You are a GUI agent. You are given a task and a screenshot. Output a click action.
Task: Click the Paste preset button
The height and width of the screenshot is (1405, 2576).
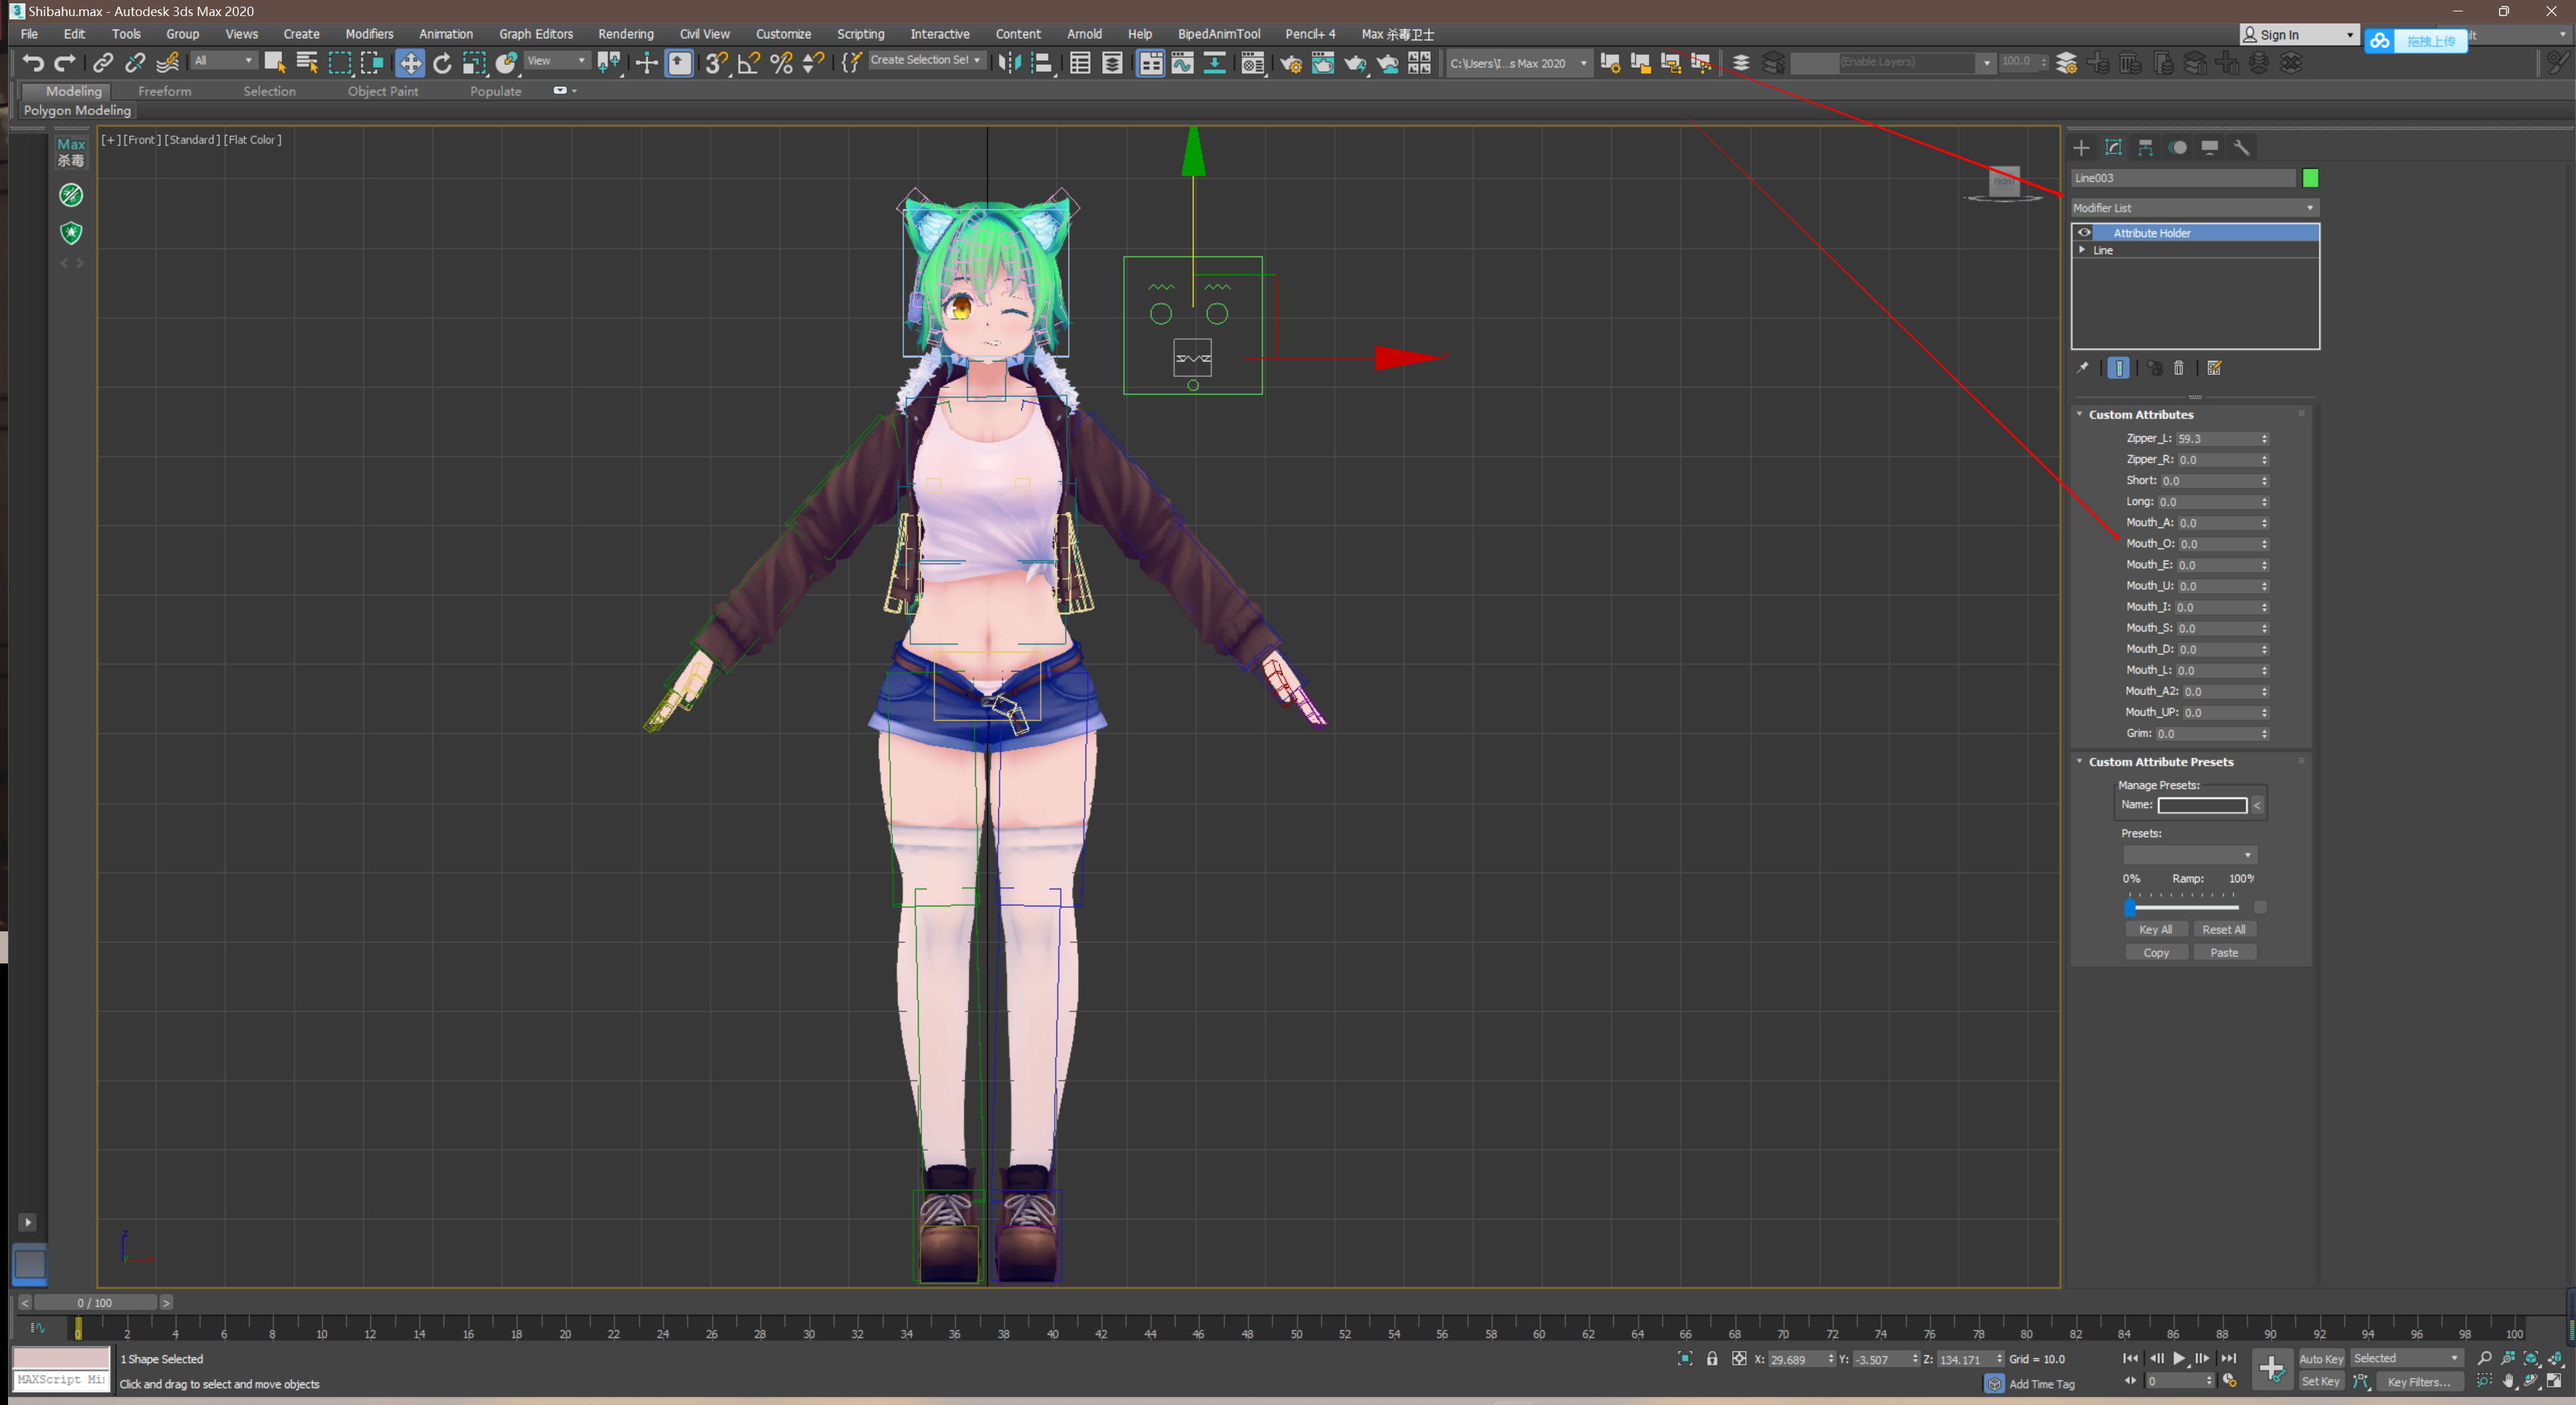(x=2224, y=951)
